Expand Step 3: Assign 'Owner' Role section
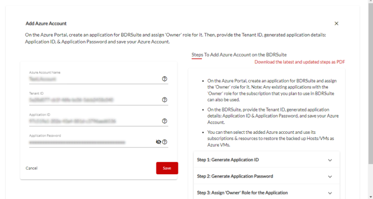Image resolution: width=373 pixels, height=199 pixels. (267, 193)
